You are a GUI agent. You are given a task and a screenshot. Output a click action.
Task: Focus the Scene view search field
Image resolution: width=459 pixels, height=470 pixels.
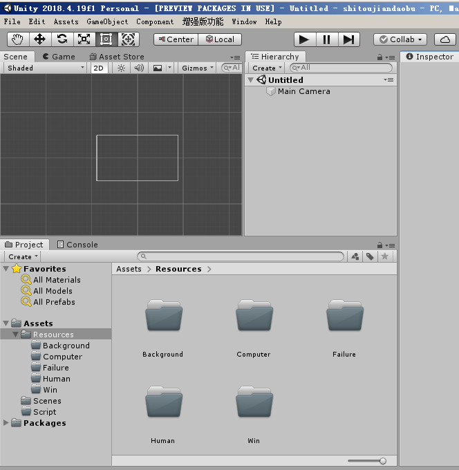232,68
